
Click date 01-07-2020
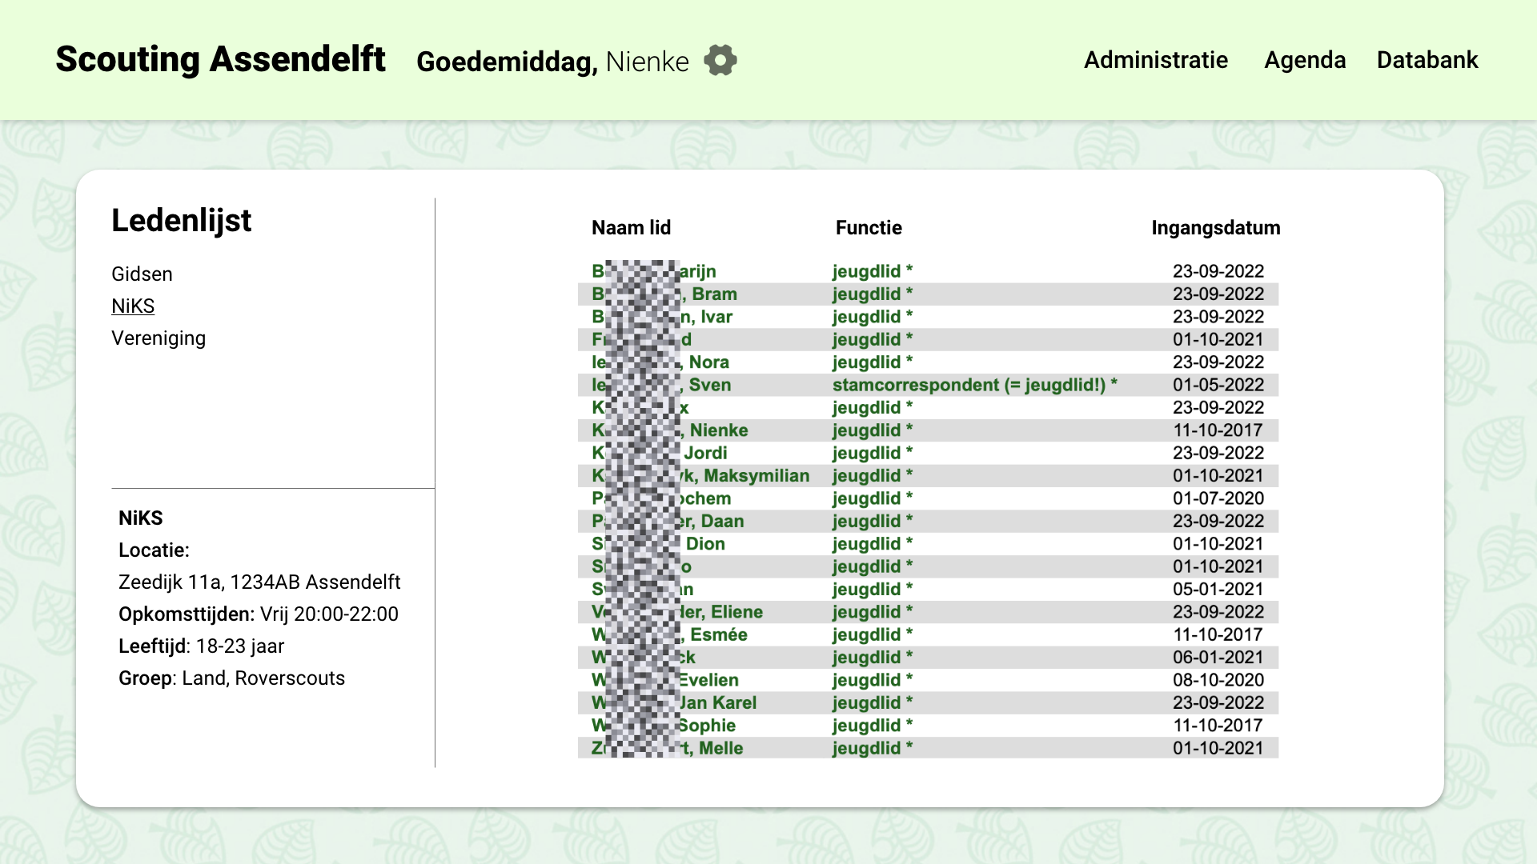[1218, 498]
